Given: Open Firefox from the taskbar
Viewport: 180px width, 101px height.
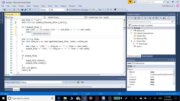Looking at the screenshot, I should pos(91,98).
